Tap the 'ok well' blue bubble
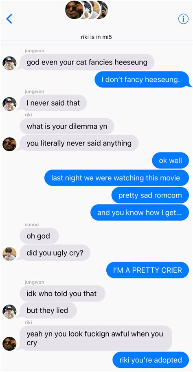Image resolution: width=193 pixels, height=372 pixels. coord(170,161)
